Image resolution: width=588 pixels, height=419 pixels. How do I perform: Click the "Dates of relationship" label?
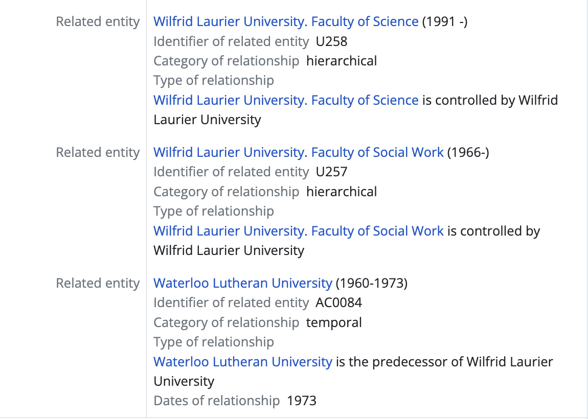tap(217, 401)
